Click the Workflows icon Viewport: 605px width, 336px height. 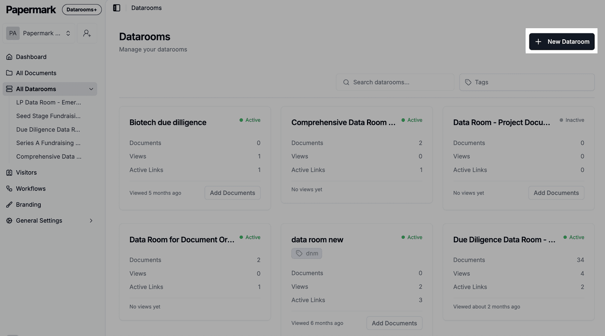[9, 188]
